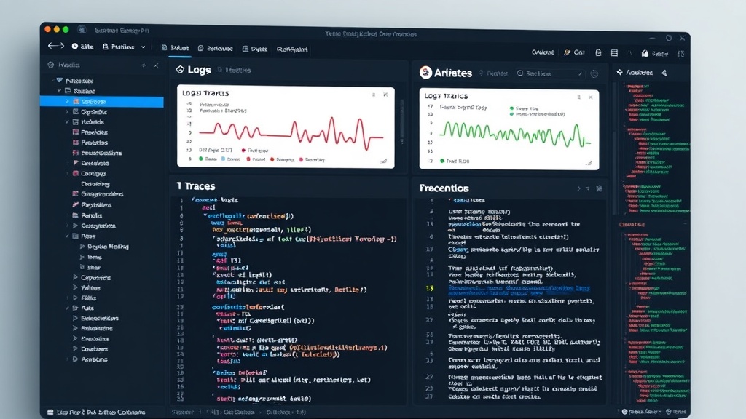Click the app icon beside the window title

(x=82, y=30)
